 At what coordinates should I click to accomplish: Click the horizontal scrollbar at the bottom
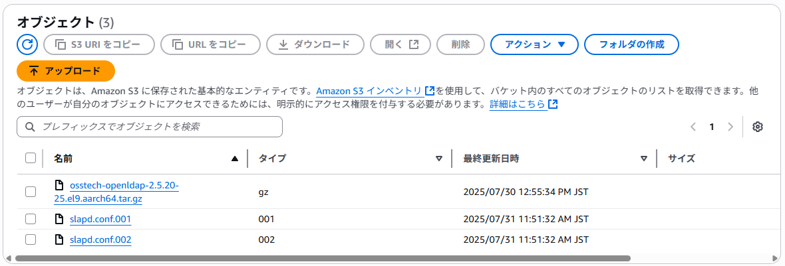tap(323, 259)
